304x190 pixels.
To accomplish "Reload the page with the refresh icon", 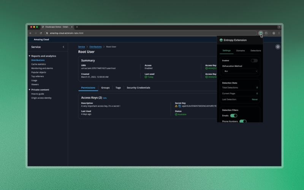I will 41,33.
